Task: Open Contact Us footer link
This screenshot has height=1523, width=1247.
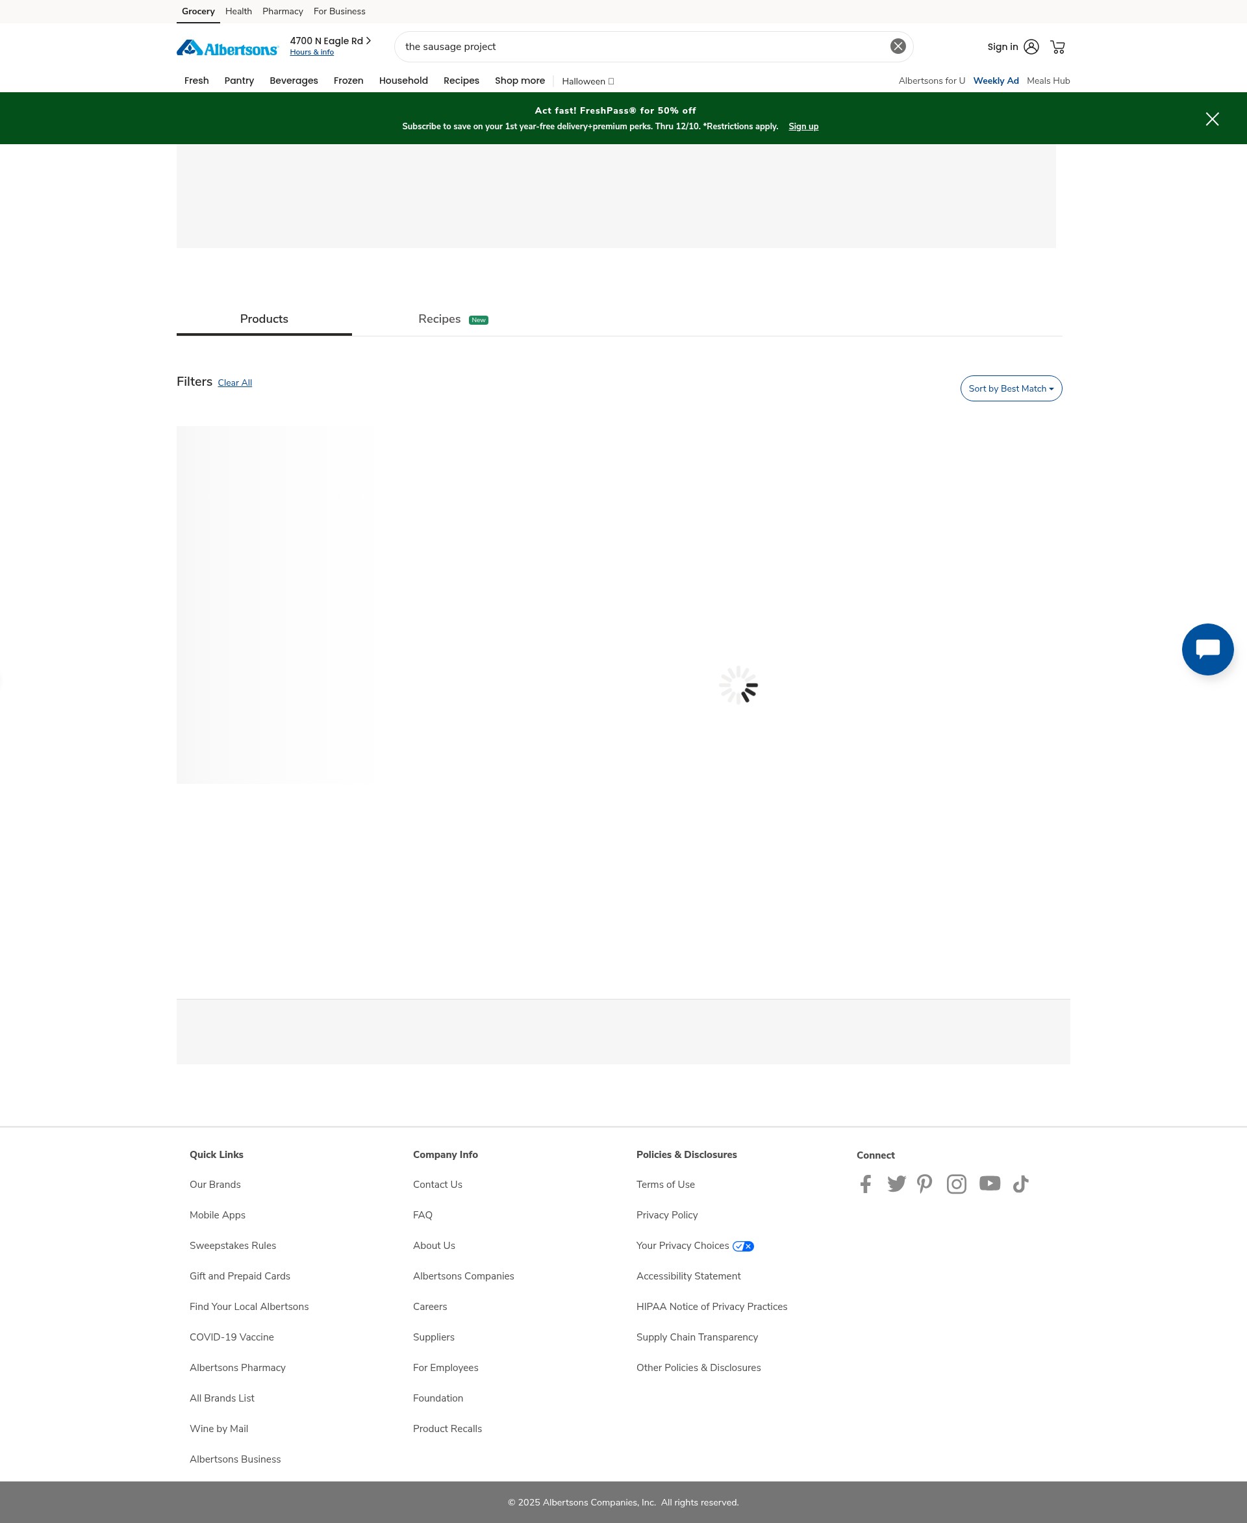Action: coord(438,1185)
